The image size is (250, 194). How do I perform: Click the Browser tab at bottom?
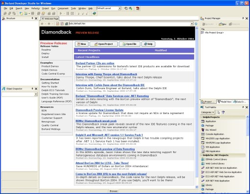tap(114, 191)
